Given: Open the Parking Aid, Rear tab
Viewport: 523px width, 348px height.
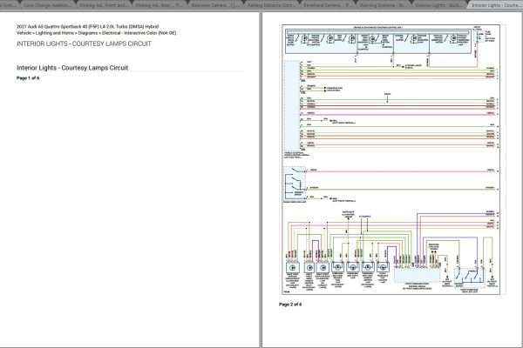Looking at the screenshot, I should tap(160, 5).
